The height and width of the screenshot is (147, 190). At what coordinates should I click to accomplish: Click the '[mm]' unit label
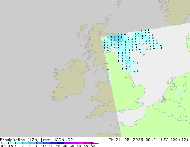(47, 140)
